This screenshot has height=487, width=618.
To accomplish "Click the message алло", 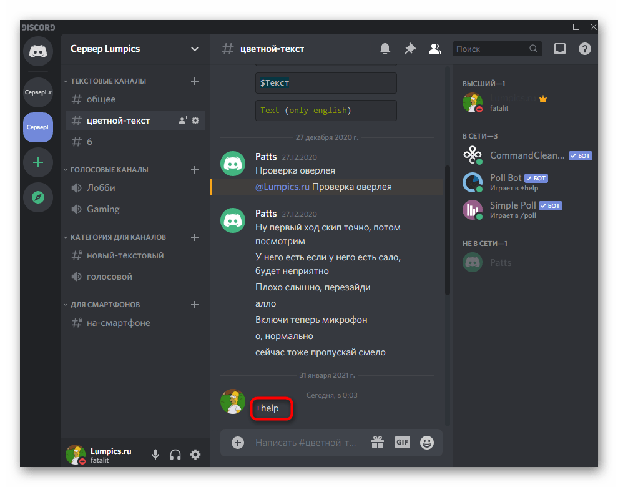I will (x=266, y=303).
